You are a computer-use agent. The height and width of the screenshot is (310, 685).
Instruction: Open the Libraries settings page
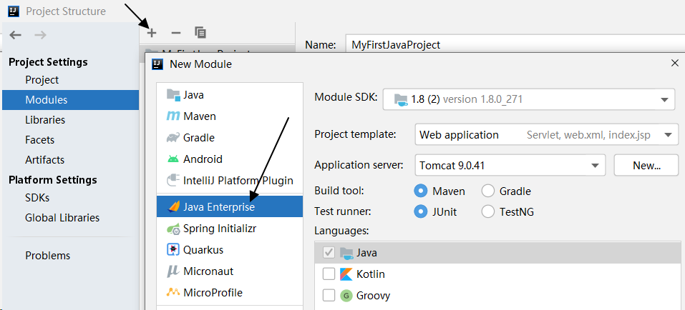click(x=45, y=120)
